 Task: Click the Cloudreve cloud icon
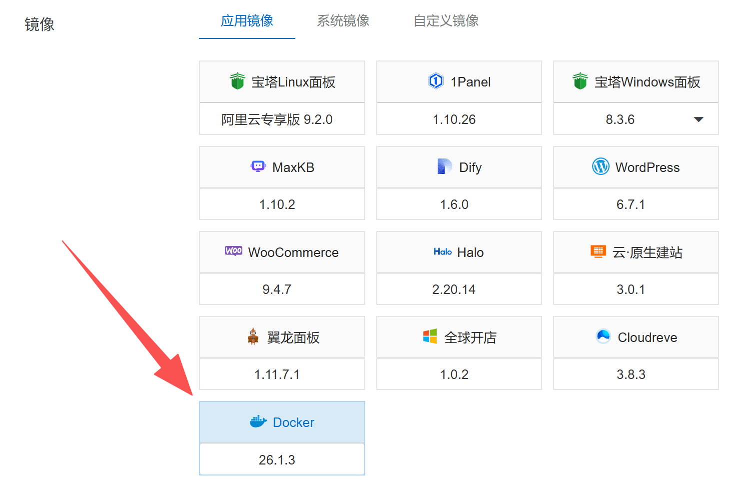pyautogui.click(x=603, y=336)
